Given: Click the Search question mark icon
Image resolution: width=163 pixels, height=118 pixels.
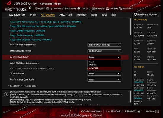Looking at the screenshot, I should pos(93,9).
